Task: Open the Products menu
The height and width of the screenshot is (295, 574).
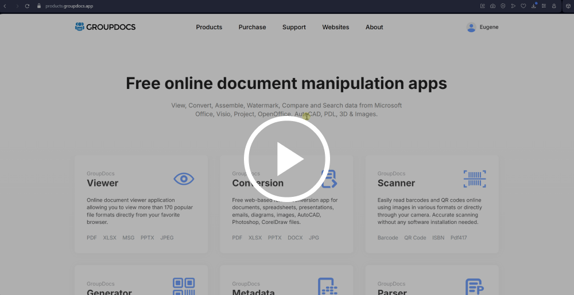Action: tap(209, 27)
